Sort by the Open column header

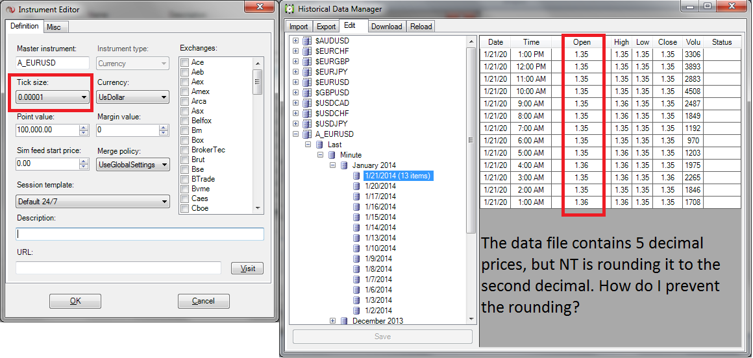click(582, 42)
